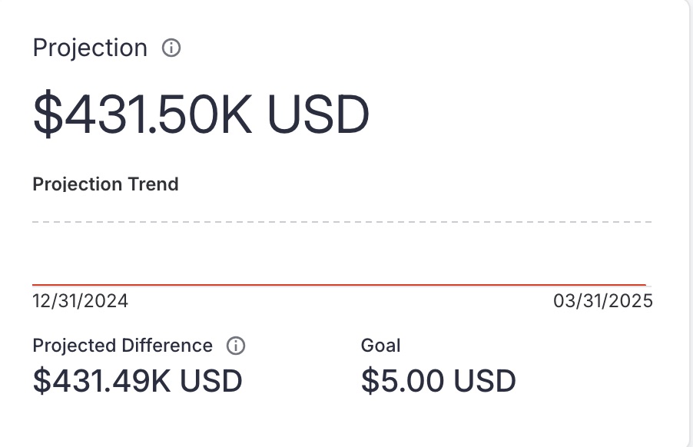Select the Projection heading text
This screenshot has width=693, height=447.
(x=91, y=48)
